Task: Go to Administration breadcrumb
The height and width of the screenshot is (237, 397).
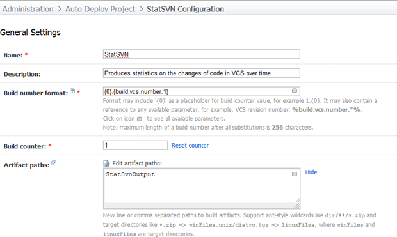Action: [28, 9]
